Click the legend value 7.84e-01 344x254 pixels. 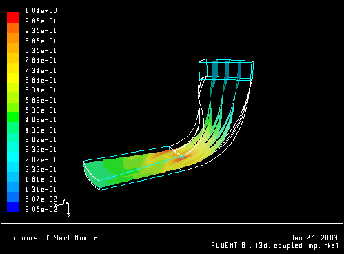tap(41, 60)
